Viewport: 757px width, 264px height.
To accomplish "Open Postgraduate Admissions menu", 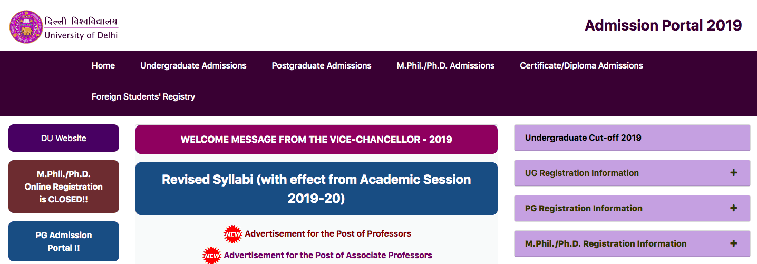I will point(322,66).
